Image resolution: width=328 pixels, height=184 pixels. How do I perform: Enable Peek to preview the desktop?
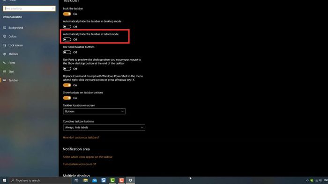[x=67, y=69]
